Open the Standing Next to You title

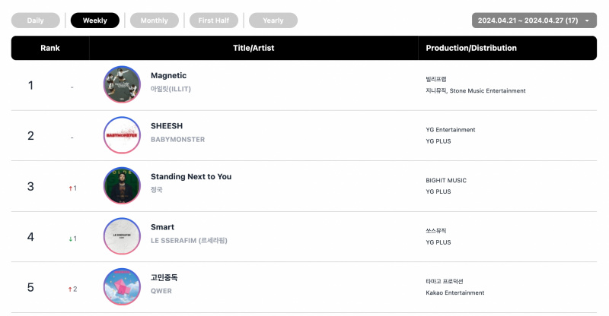pos(191,176)
